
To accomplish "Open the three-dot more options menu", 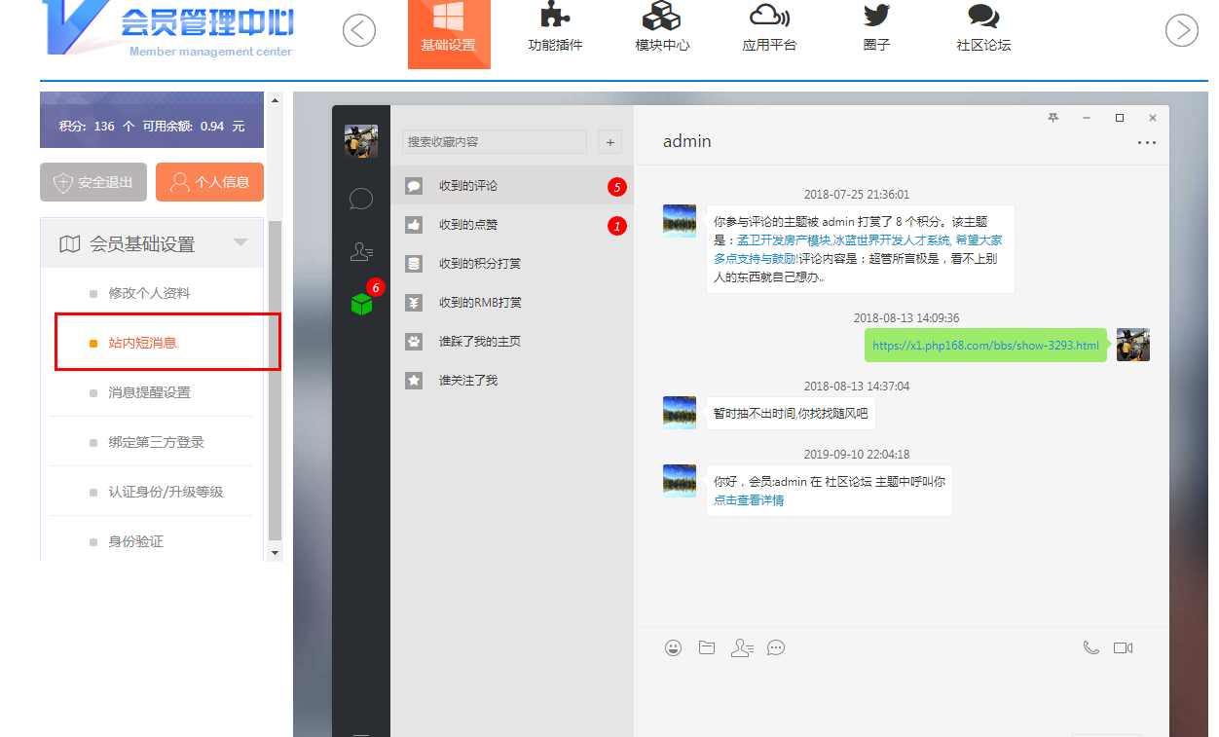I will point(1146,143).
